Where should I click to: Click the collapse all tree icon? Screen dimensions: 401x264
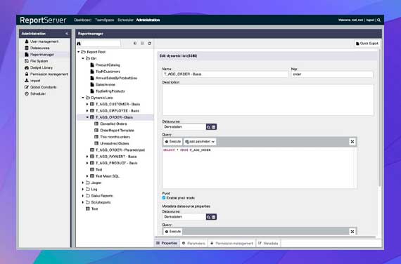tap(142, 44)
